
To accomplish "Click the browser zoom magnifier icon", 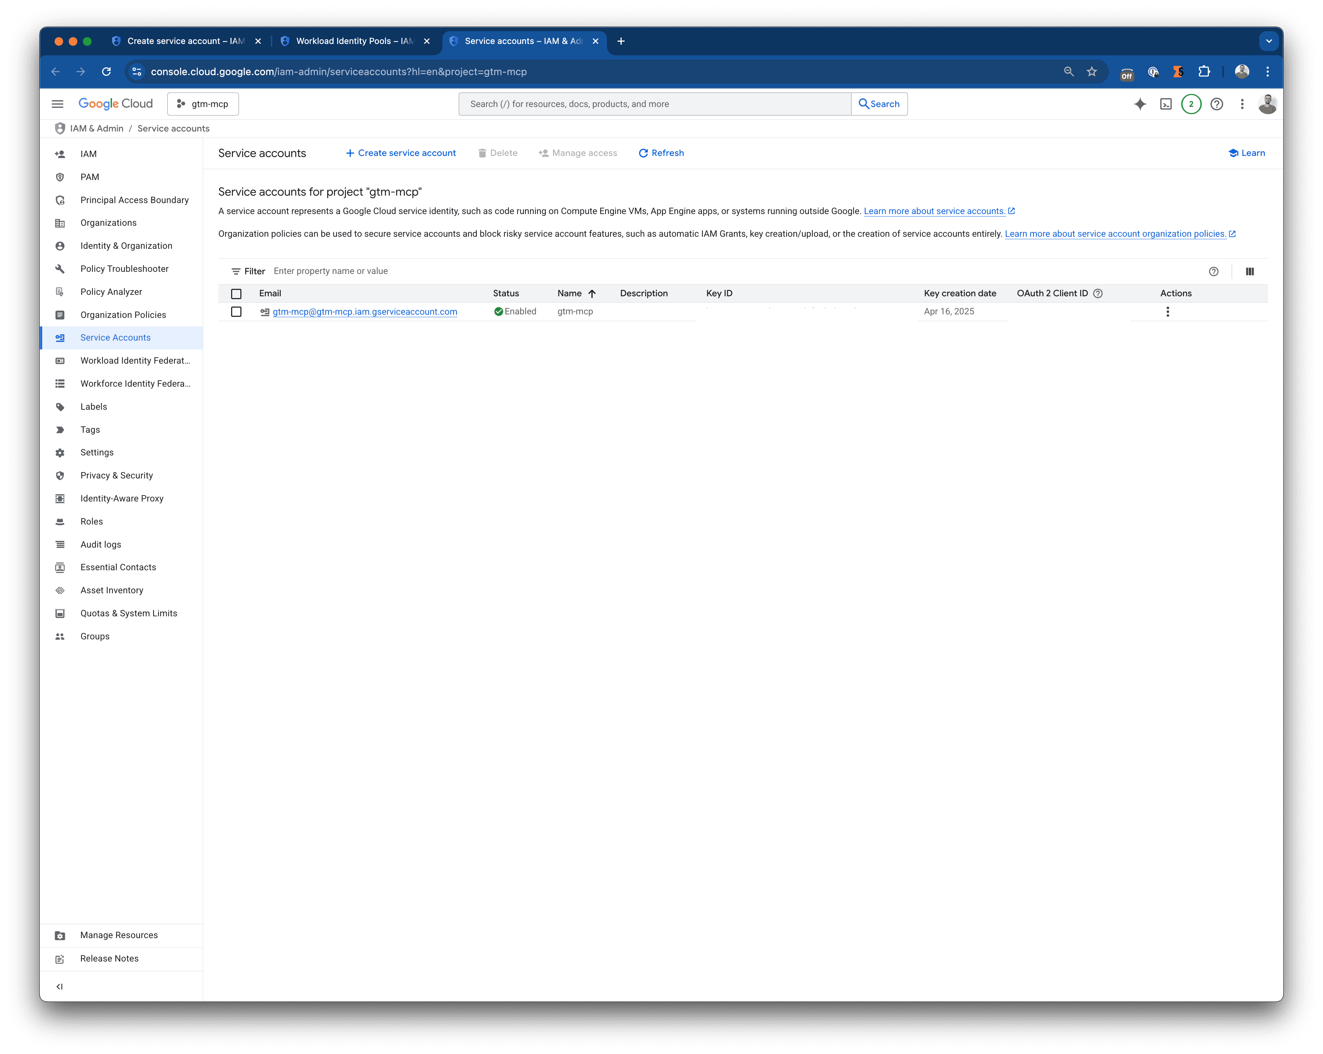I will [1068, 72].
